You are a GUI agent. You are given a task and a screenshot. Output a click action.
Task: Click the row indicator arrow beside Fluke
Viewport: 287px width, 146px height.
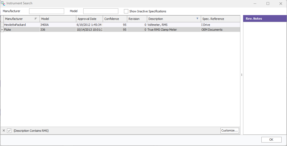pyautogui.click(x=2, y=30)
